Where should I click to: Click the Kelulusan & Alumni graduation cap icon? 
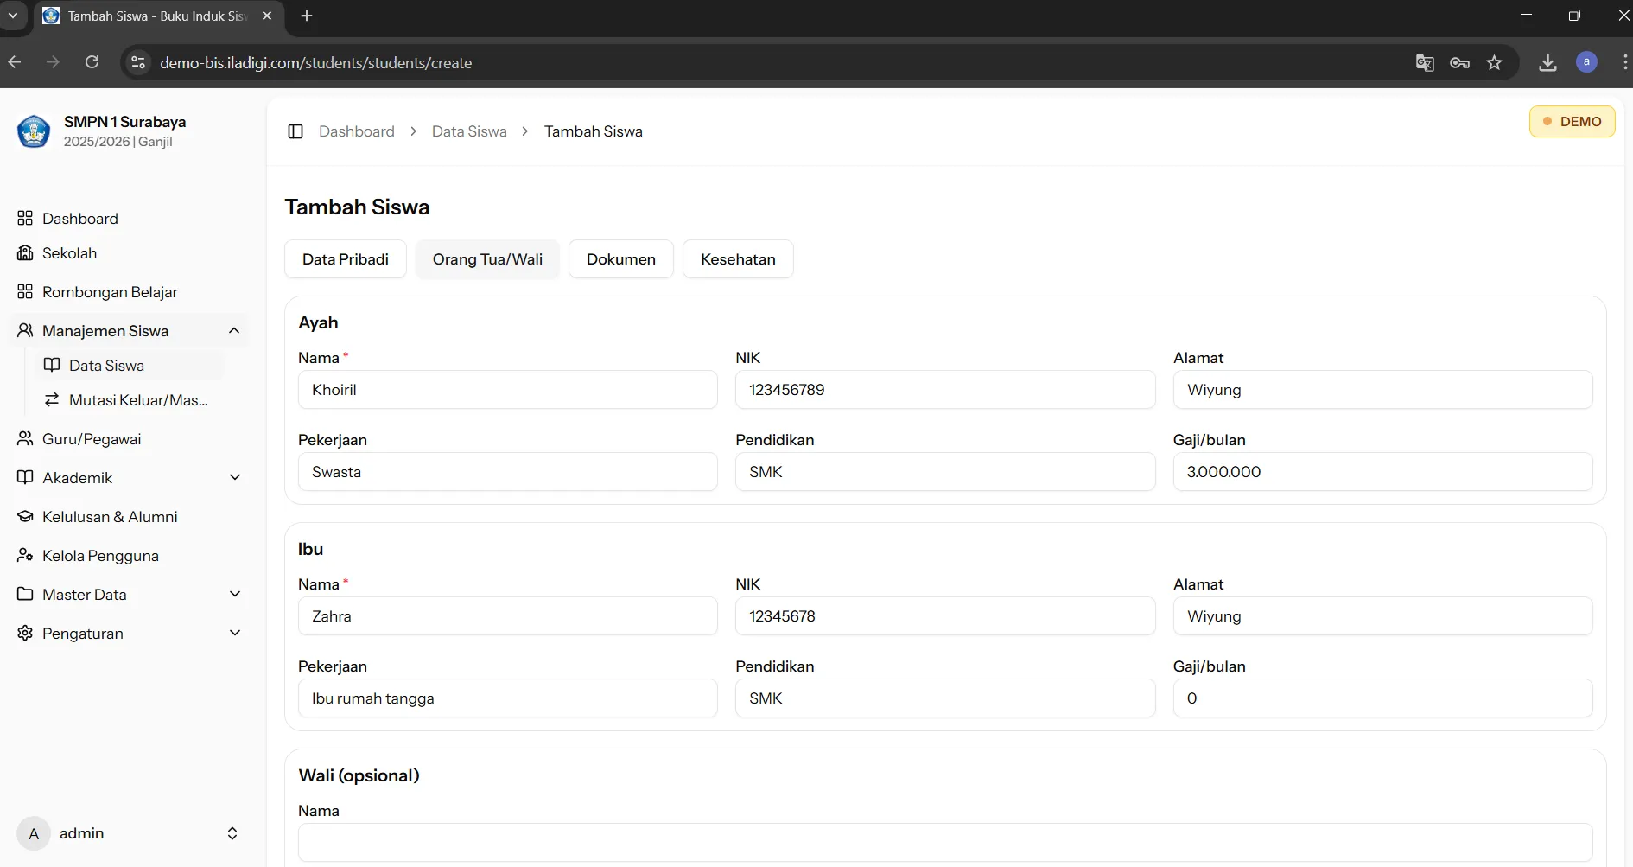click(25, 516)
